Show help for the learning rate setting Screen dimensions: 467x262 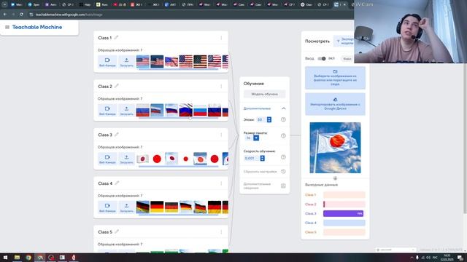point(283,157)
